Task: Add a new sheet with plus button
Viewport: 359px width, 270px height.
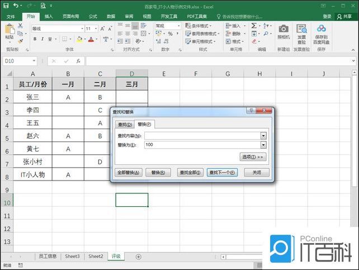Action: click(139, 257)
